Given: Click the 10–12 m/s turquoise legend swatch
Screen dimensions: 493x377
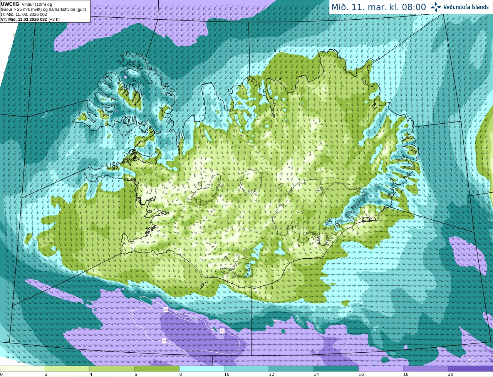Looking at the screenshot, I should tap(246, 369).
